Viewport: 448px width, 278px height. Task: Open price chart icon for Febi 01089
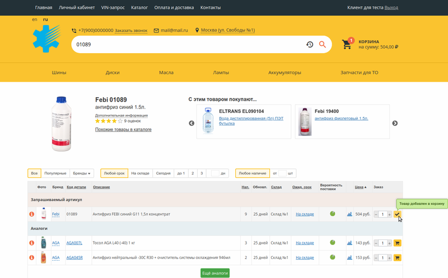click(x=349, y=214)
